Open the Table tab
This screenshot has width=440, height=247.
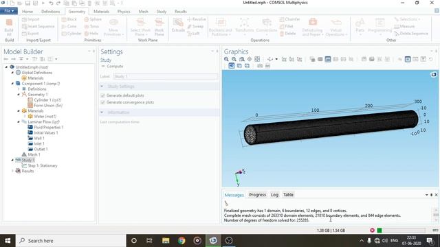click(x=288, y=195)
